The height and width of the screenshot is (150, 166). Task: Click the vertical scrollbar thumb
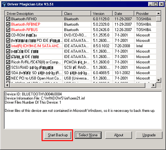coord(159,19)
